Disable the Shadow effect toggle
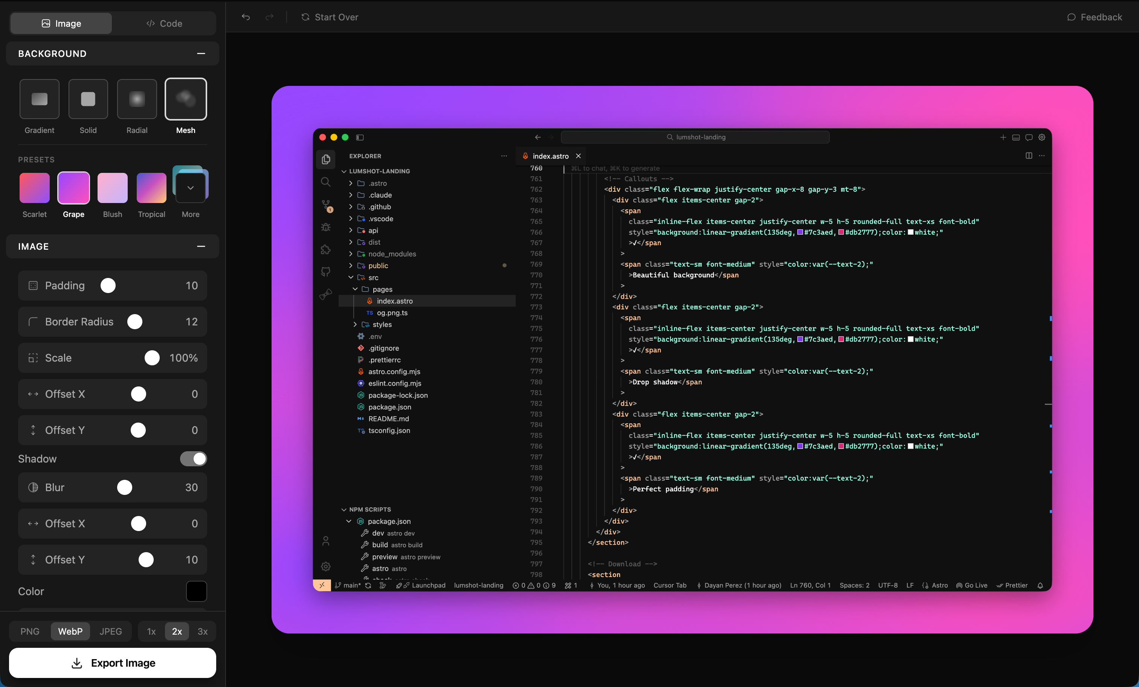Image resolution: width=1139 pixels, height=687 pixels. click(x=193, y=459)
